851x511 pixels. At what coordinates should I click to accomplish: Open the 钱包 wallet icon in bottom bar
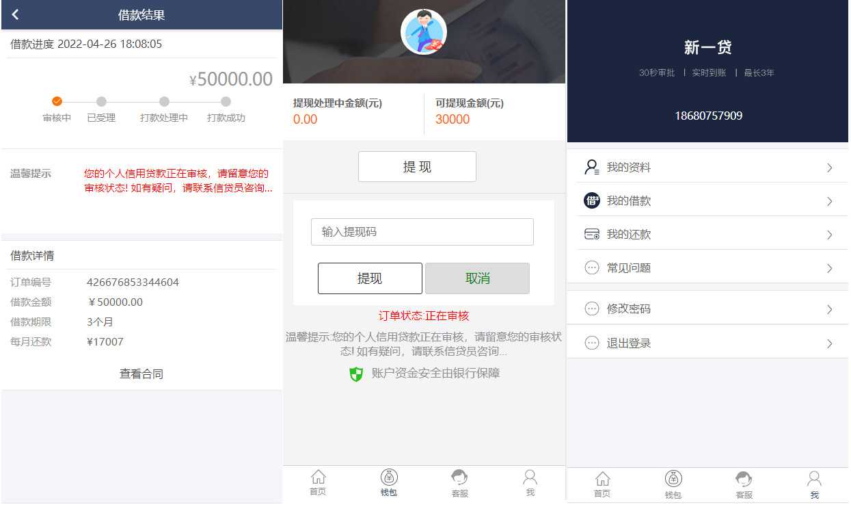pyautogui.click(x=389, y=477)
